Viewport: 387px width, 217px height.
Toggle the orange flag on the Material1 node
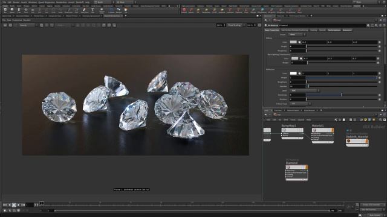pyautogui.click(x=332, y=130)
